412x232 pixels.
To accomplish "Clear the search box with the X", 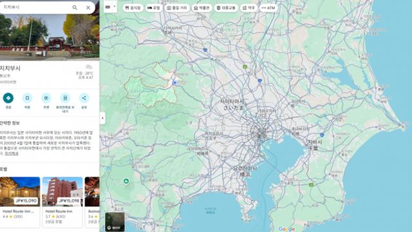I will click(88, 8).
